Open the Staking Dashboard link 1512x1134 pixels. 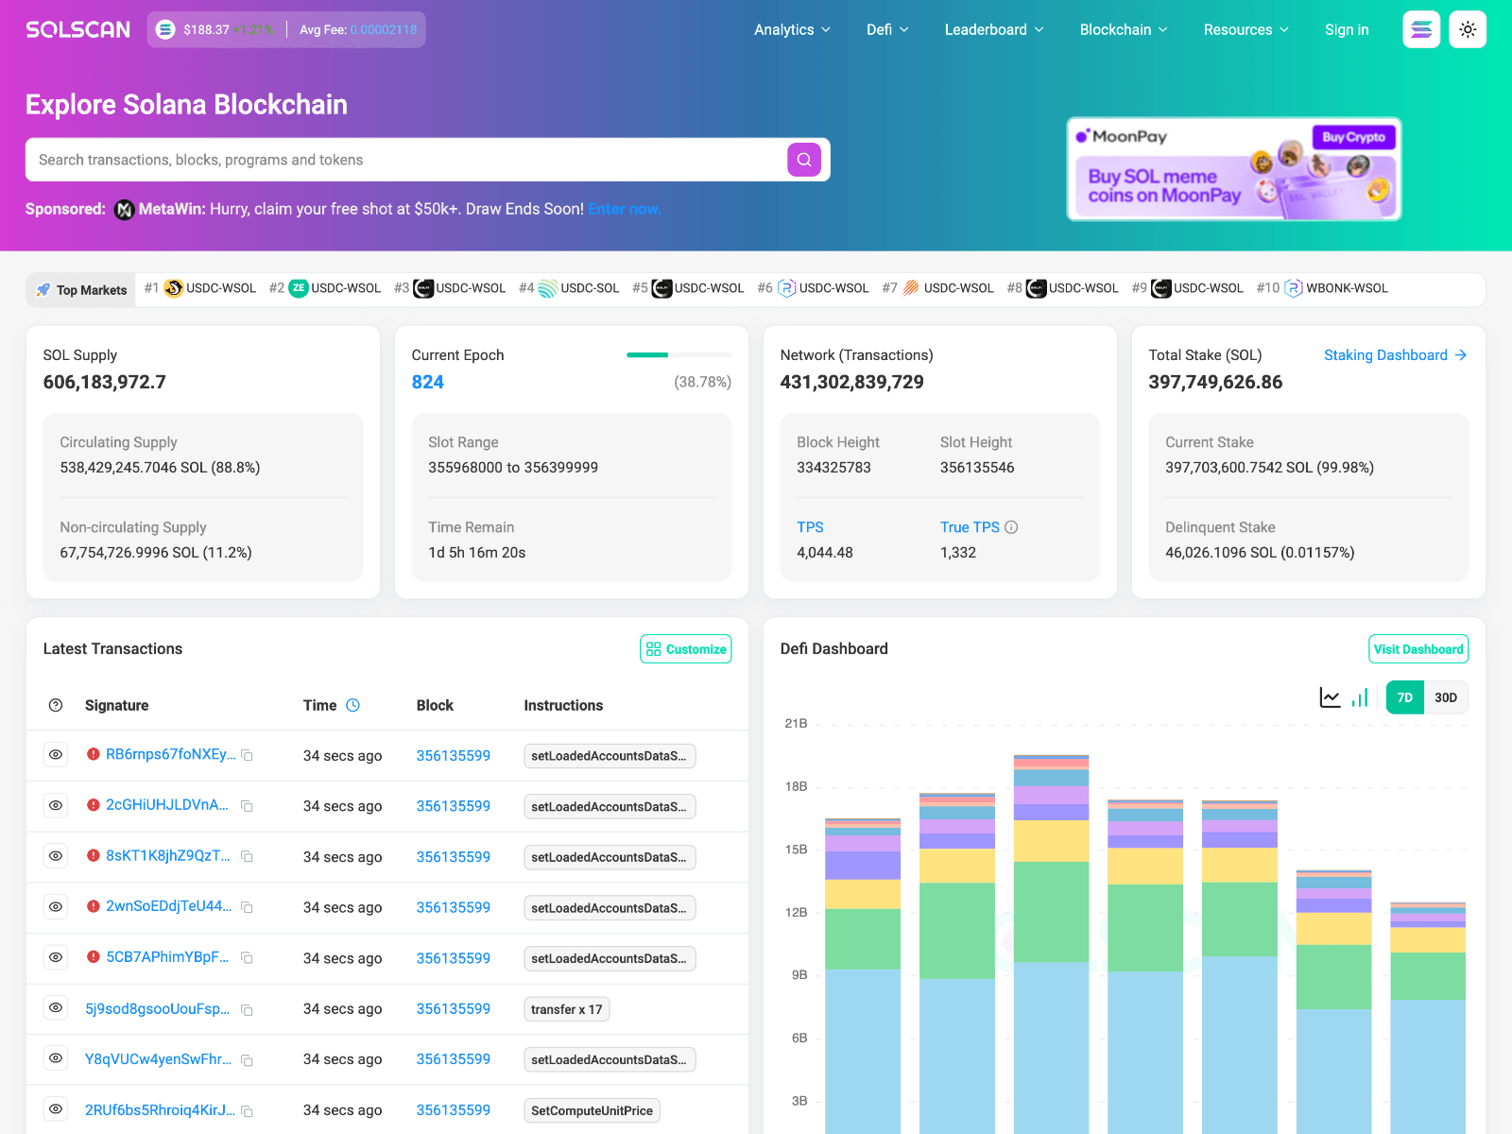(x=1385, y=354)
